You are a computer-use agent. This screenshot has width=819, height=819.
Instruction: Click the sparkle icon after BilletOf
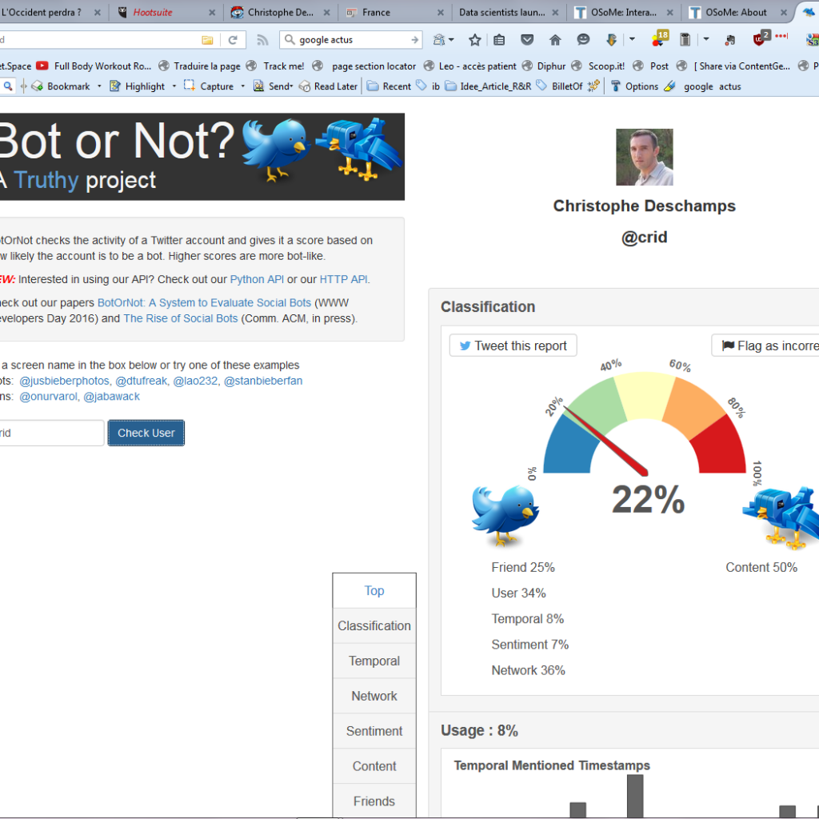point(593,86)
